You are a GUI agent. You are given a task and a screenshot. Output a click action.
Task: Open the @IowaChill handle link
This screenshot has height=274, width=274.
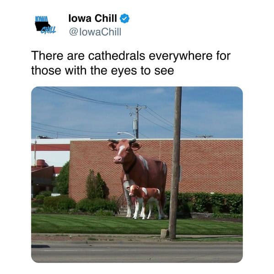(95, 32)
